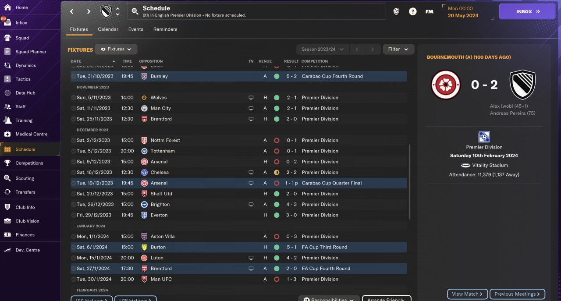
Task: Toggle the check circle beside the Burnley fixture
Action: point(73,76)
